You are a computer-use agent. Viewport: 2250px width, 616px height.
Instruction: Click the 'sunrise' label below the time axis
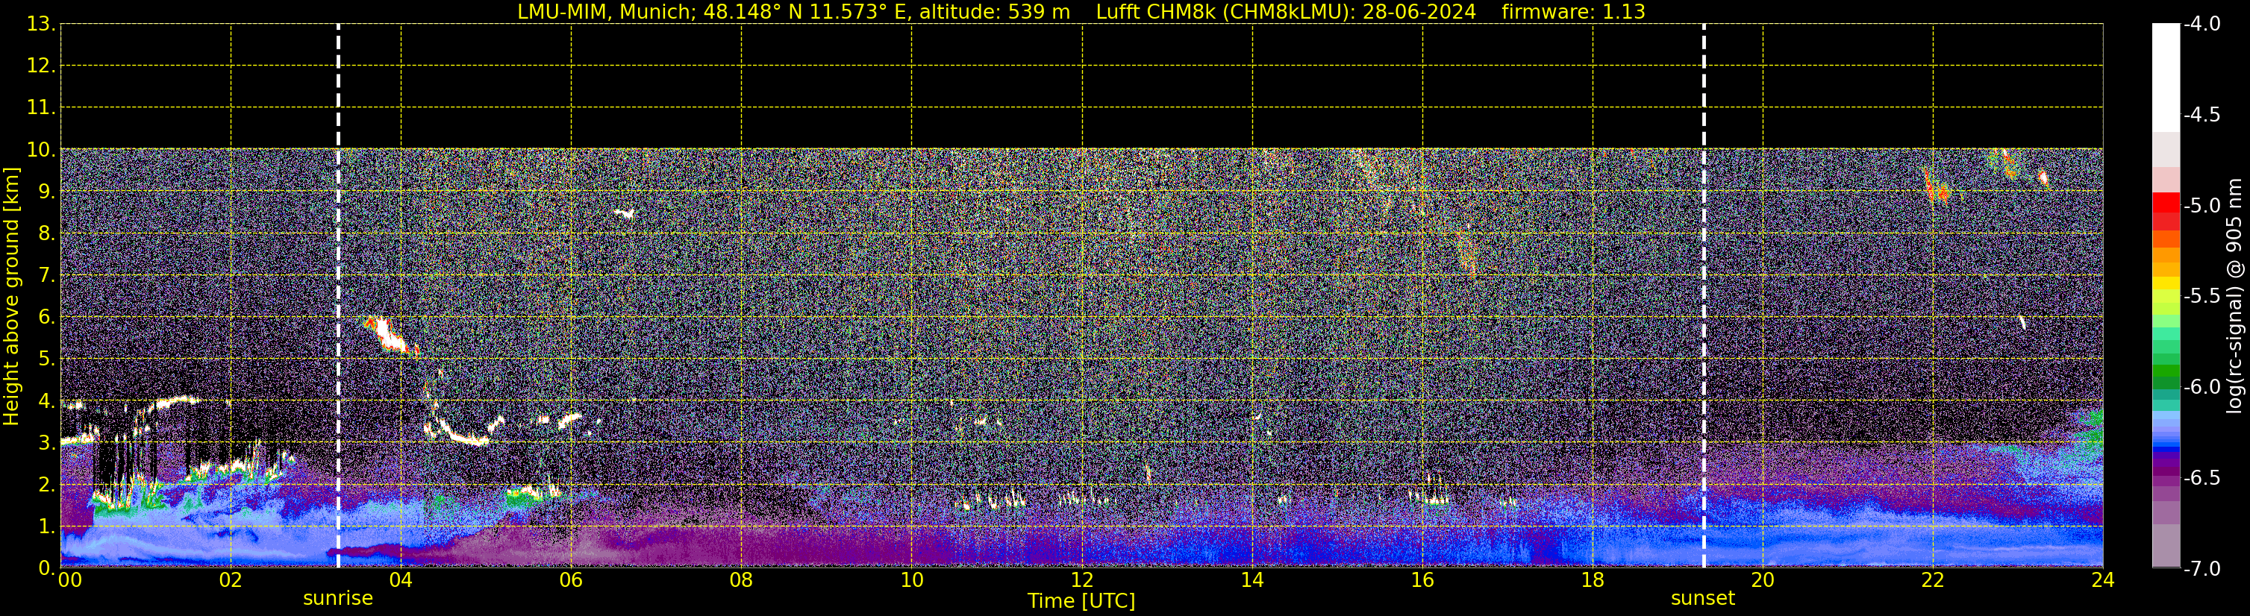(338, 599)
